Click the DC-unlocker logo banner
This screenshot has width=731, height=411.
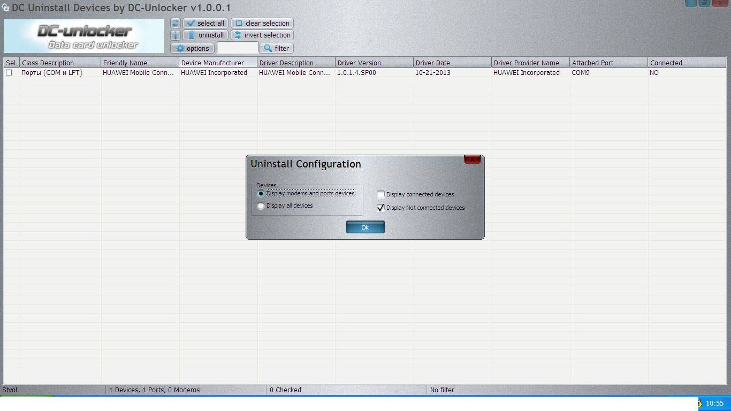[x=84, y=36]
